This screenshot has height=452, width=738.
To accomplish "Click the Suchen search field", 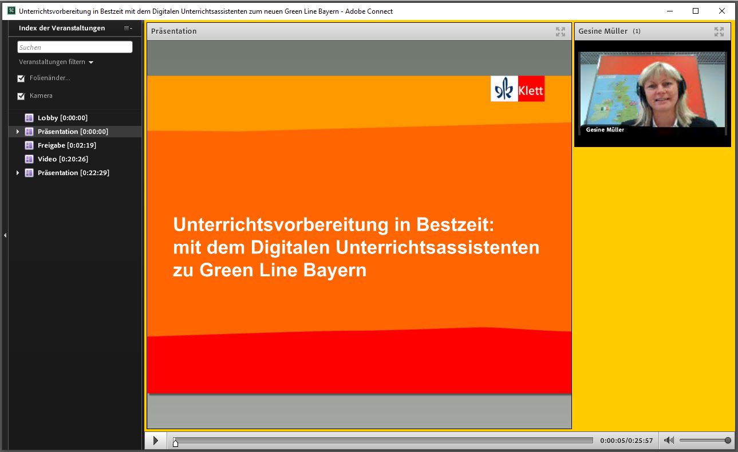I will coord(75,47).
